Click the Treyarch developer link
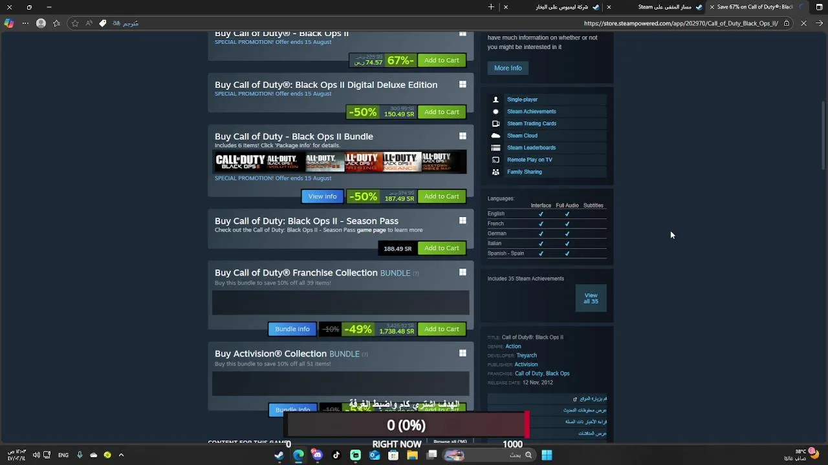The height and width of the screenshot is (465, 828). coord(527,355)
